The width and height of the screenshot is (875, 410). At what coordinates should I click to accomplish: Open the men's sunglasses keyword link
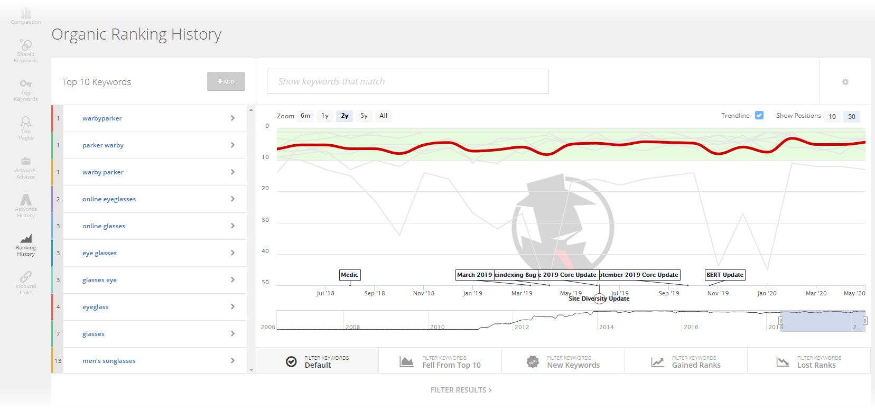click(109, 361)
